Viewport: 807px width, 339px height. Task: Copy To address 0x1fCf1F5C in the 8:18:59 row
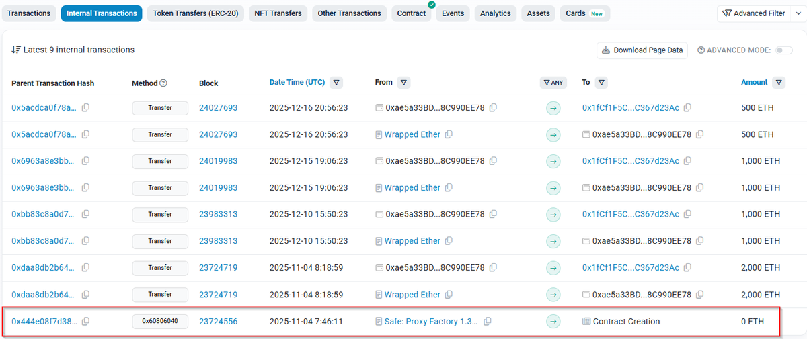click(687, 268)
